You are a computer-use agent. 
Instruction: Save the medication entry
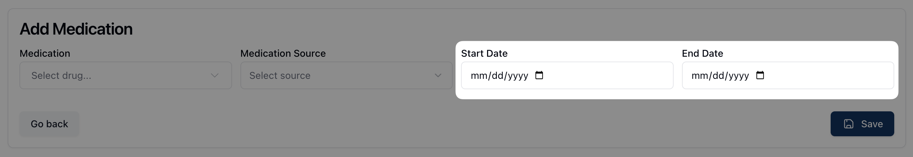coord(862,124)
